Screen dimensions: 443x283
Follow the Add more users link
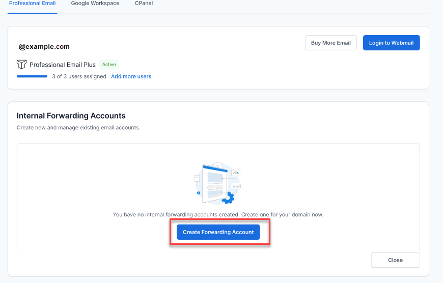[x=131, y=76]
